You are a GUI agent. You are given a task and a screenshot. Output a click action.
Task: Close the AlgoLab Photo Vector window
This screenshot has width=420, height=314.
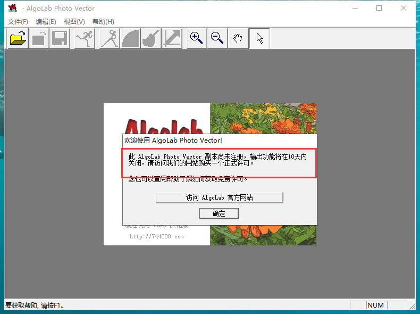click(404, 8)
